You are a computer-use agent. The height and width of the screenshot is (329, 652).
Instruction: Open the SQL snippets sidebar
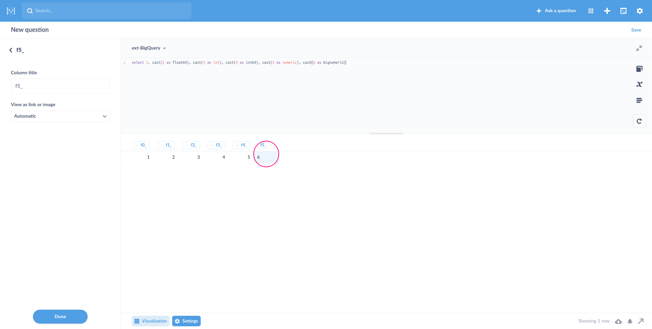point(639,100)
